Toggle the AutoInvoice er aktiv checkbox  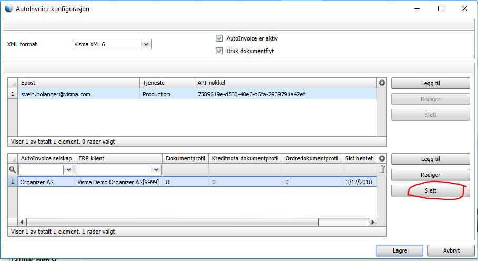click(x=219, y=38)
